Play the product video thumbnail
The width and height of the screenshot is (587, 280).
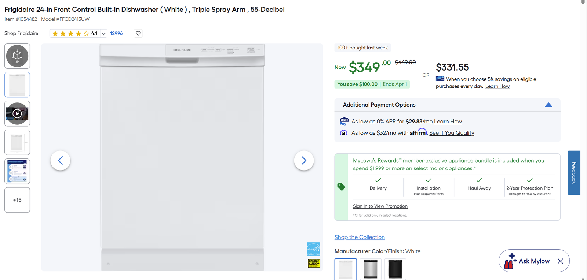click(x=17, y=113)
